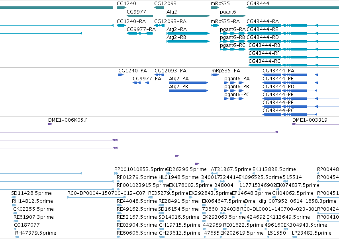Click the Atg2-PA protein bar
This screenshot has width=339, height=239.
tap(188, 83)
